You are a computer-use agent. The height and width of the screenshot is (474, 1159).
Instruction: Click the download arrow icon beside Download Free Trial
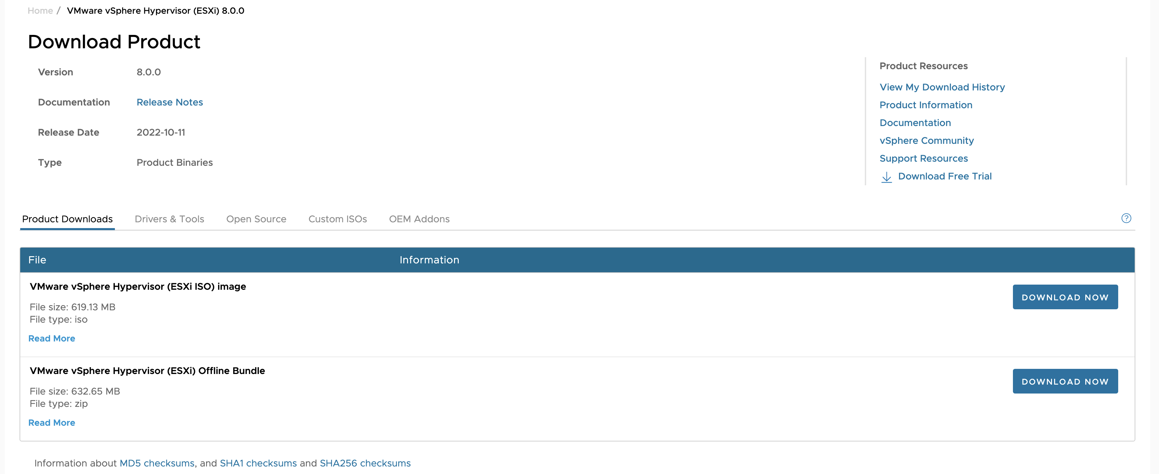tap(887, 177)
